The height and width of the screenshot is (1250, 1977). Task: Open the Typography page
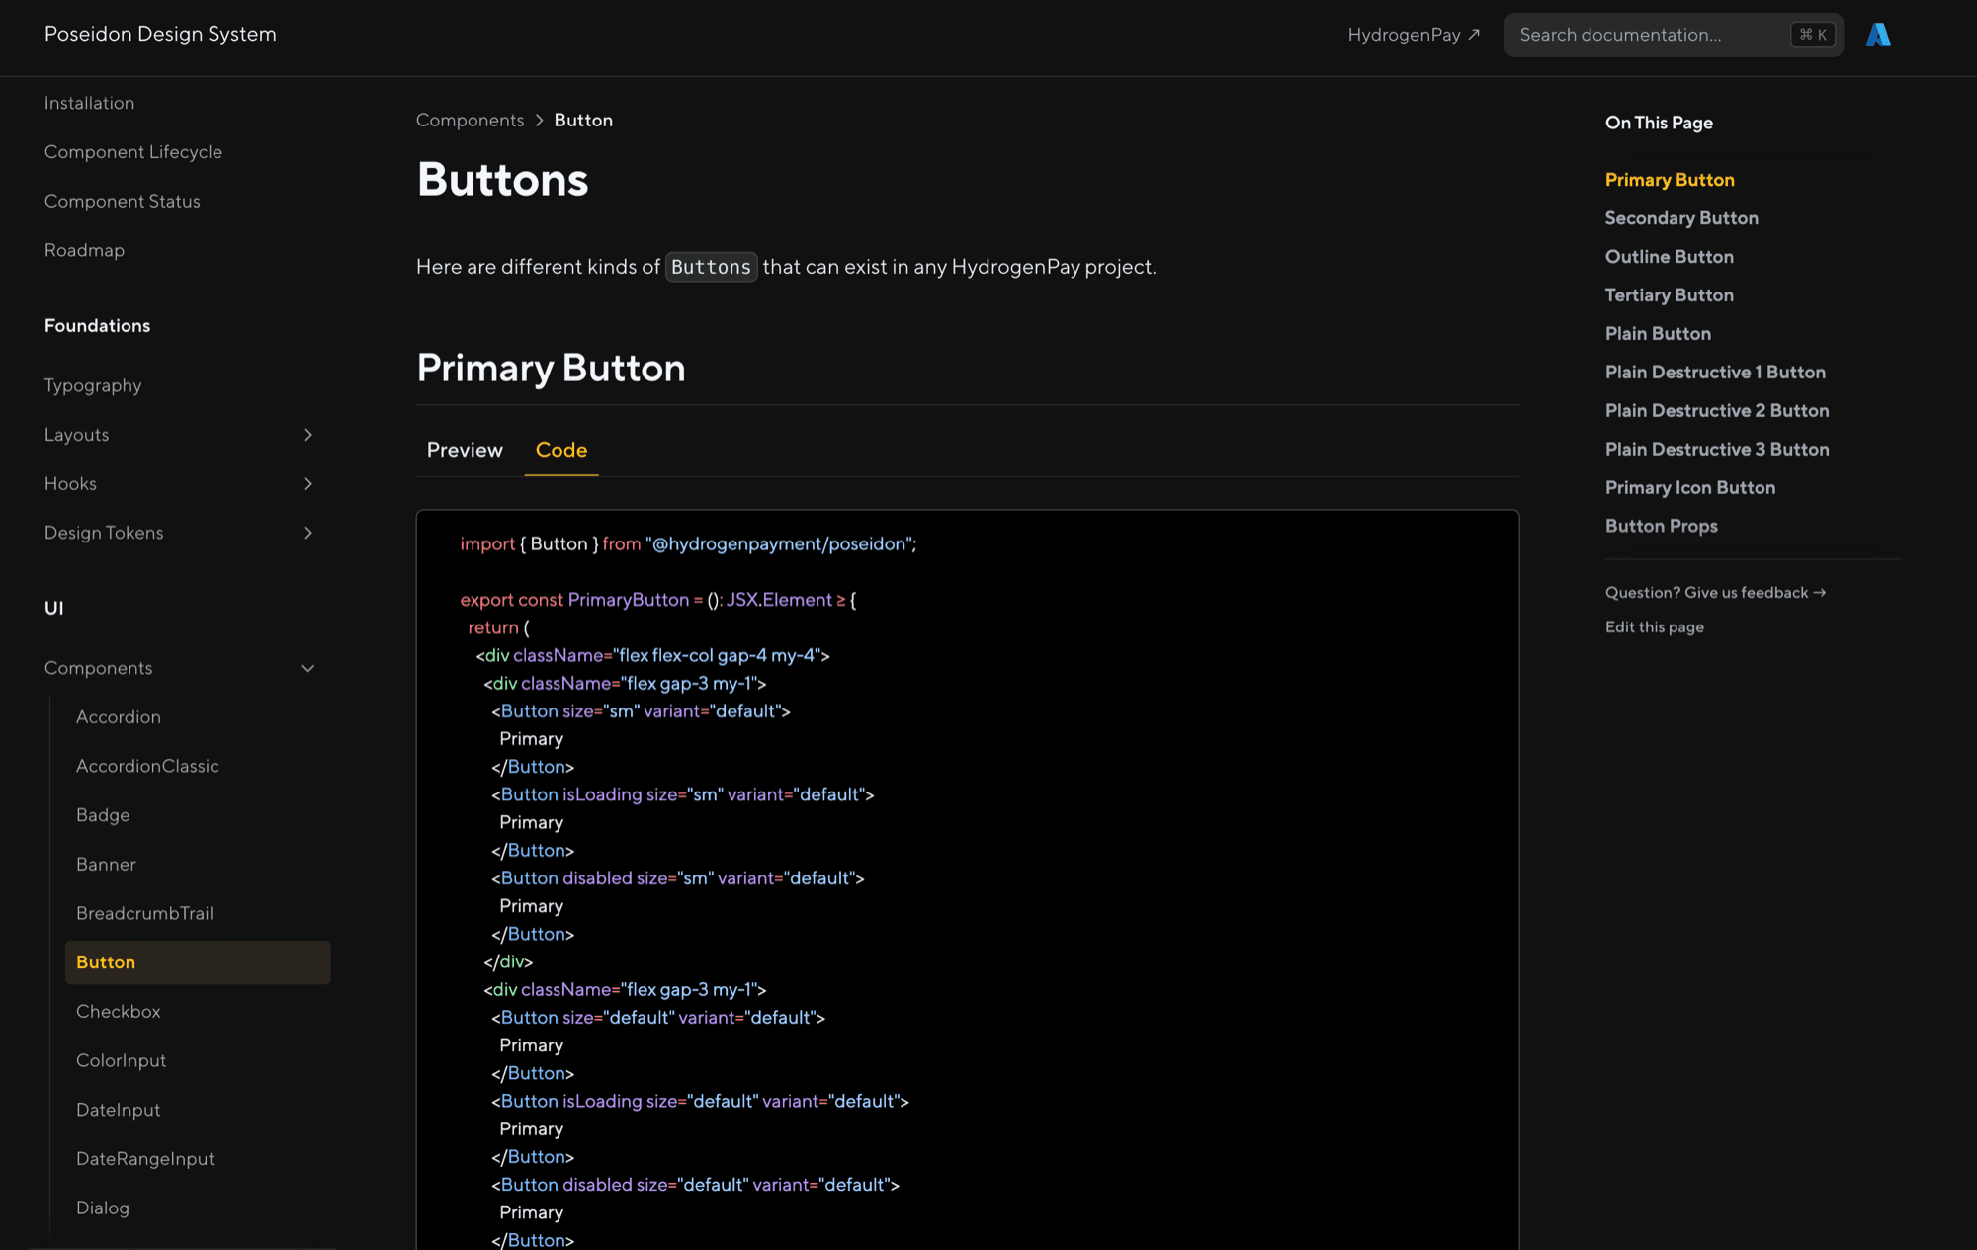[93, 385]
